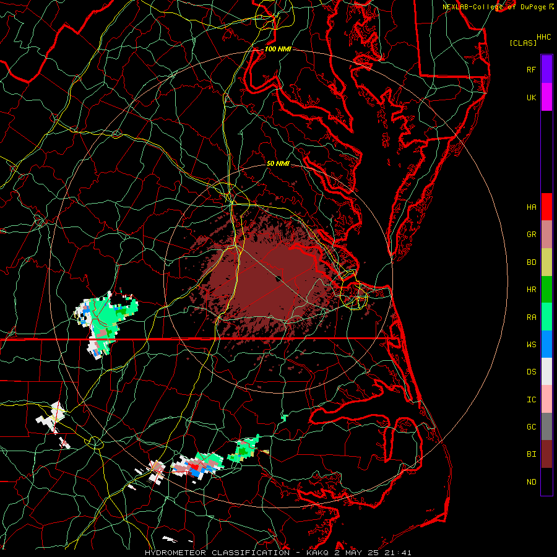Click the GC gray legend swatch
557x557 pixels.
coord(546,426)
